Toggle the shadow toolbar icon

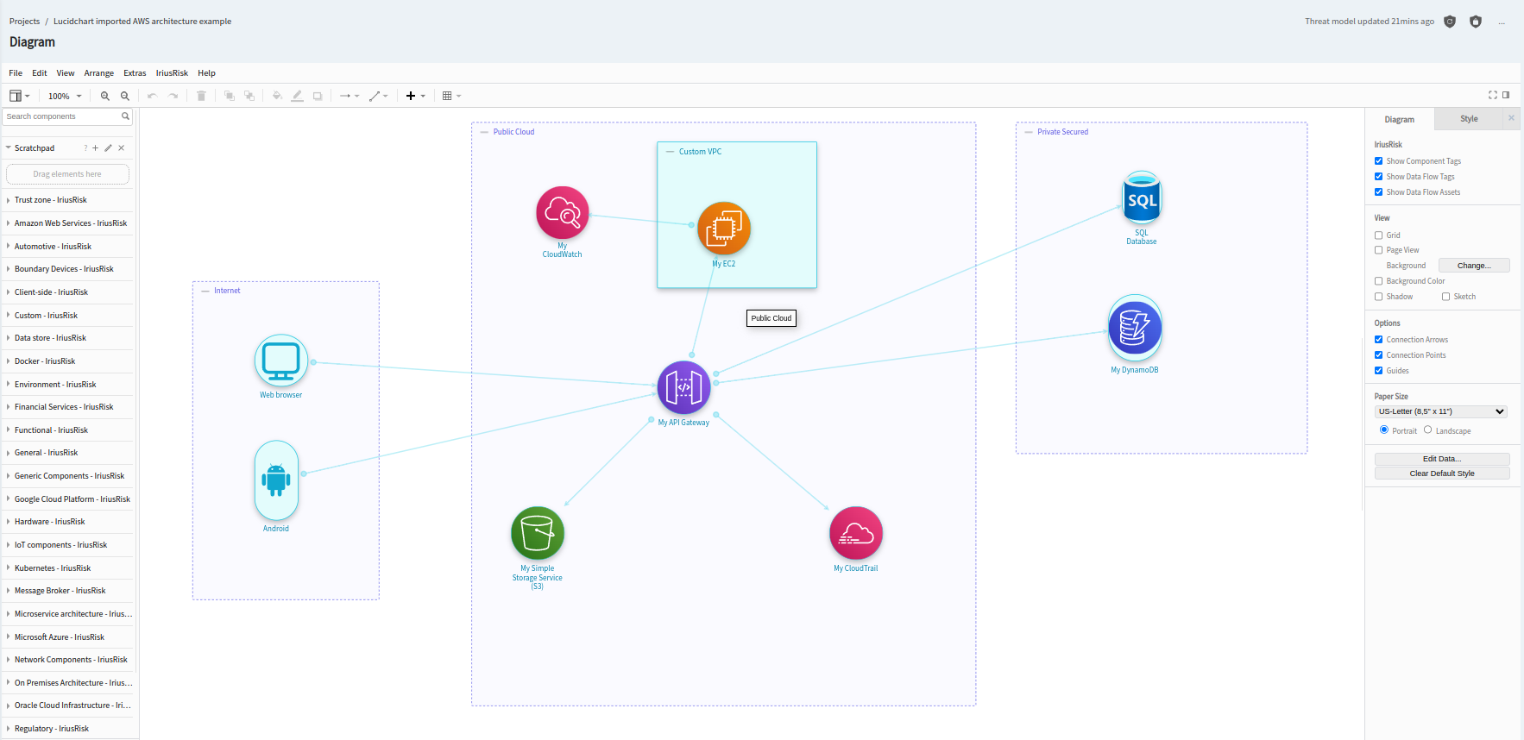click(318, 96)
